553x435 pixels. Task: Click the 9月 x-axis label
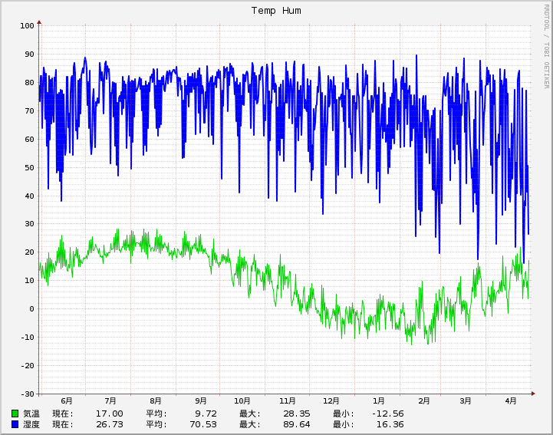201,401
